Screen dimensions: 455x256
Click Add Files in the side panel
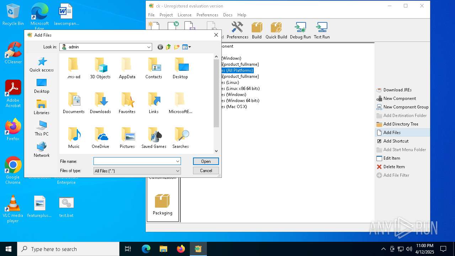(403, 133)
